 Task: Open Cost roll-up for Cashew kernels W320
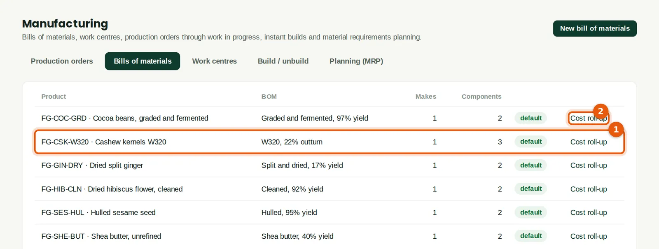click(588, 142)
